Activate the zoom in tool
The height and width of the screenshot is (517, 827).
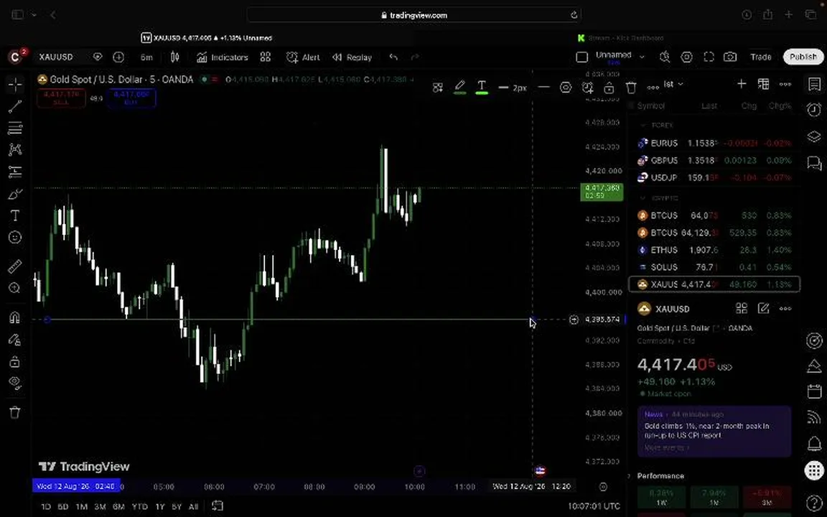click(x=15, y=288)
